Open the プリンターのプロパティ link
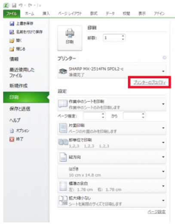Image resolution: width=175 pixels, height=224 pixels. coord(150,82)
